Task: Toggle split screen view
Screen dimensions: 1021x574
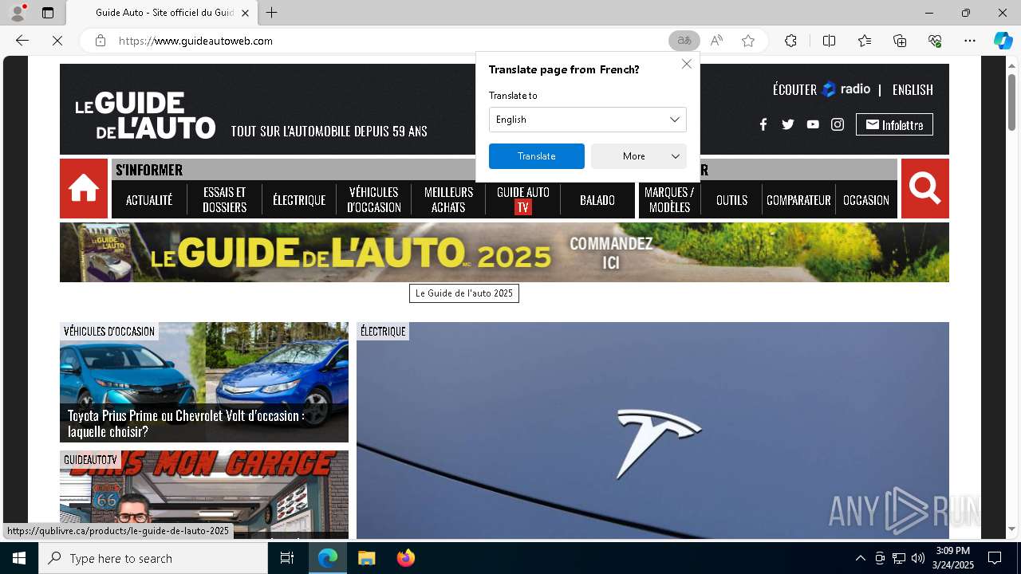Action: [x=829, y=41]
